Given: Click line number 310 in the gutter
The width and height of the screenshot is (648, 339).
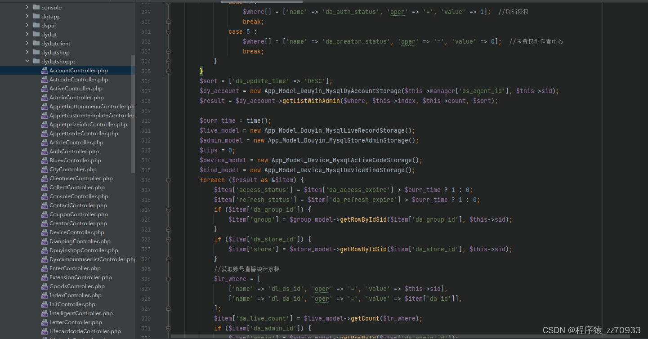Looking at the screenshot, I should (x=145, y=120).
